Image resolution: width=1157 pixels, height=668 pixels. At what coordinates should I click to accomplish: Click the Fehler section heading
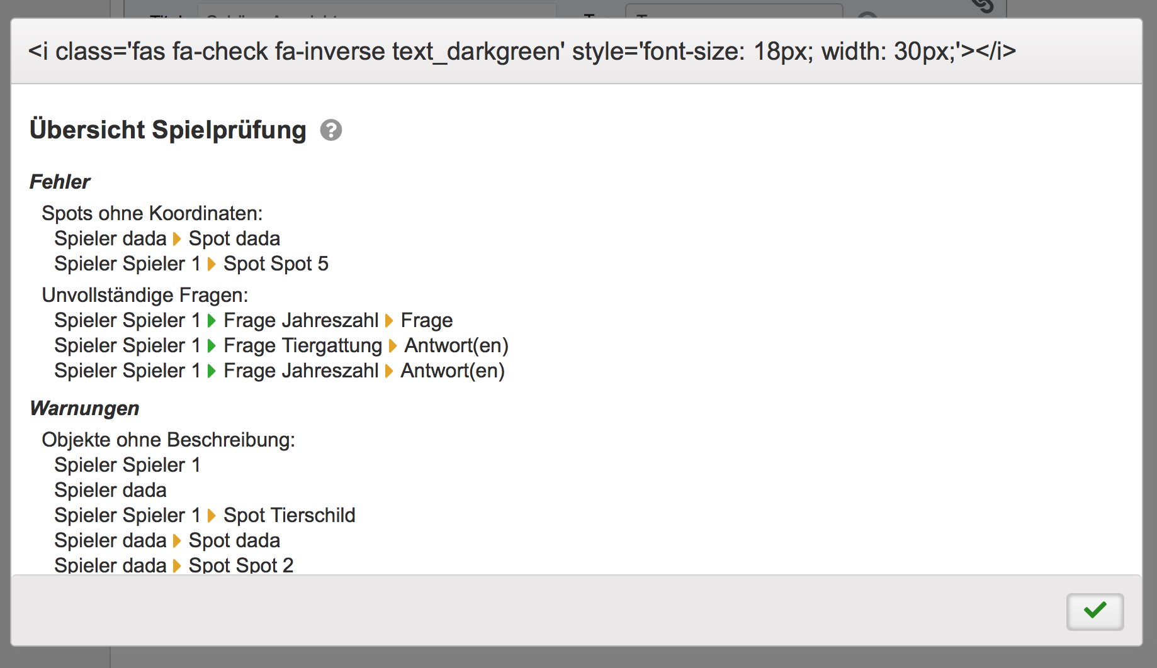pyautogui.click(x=60, y=182)
